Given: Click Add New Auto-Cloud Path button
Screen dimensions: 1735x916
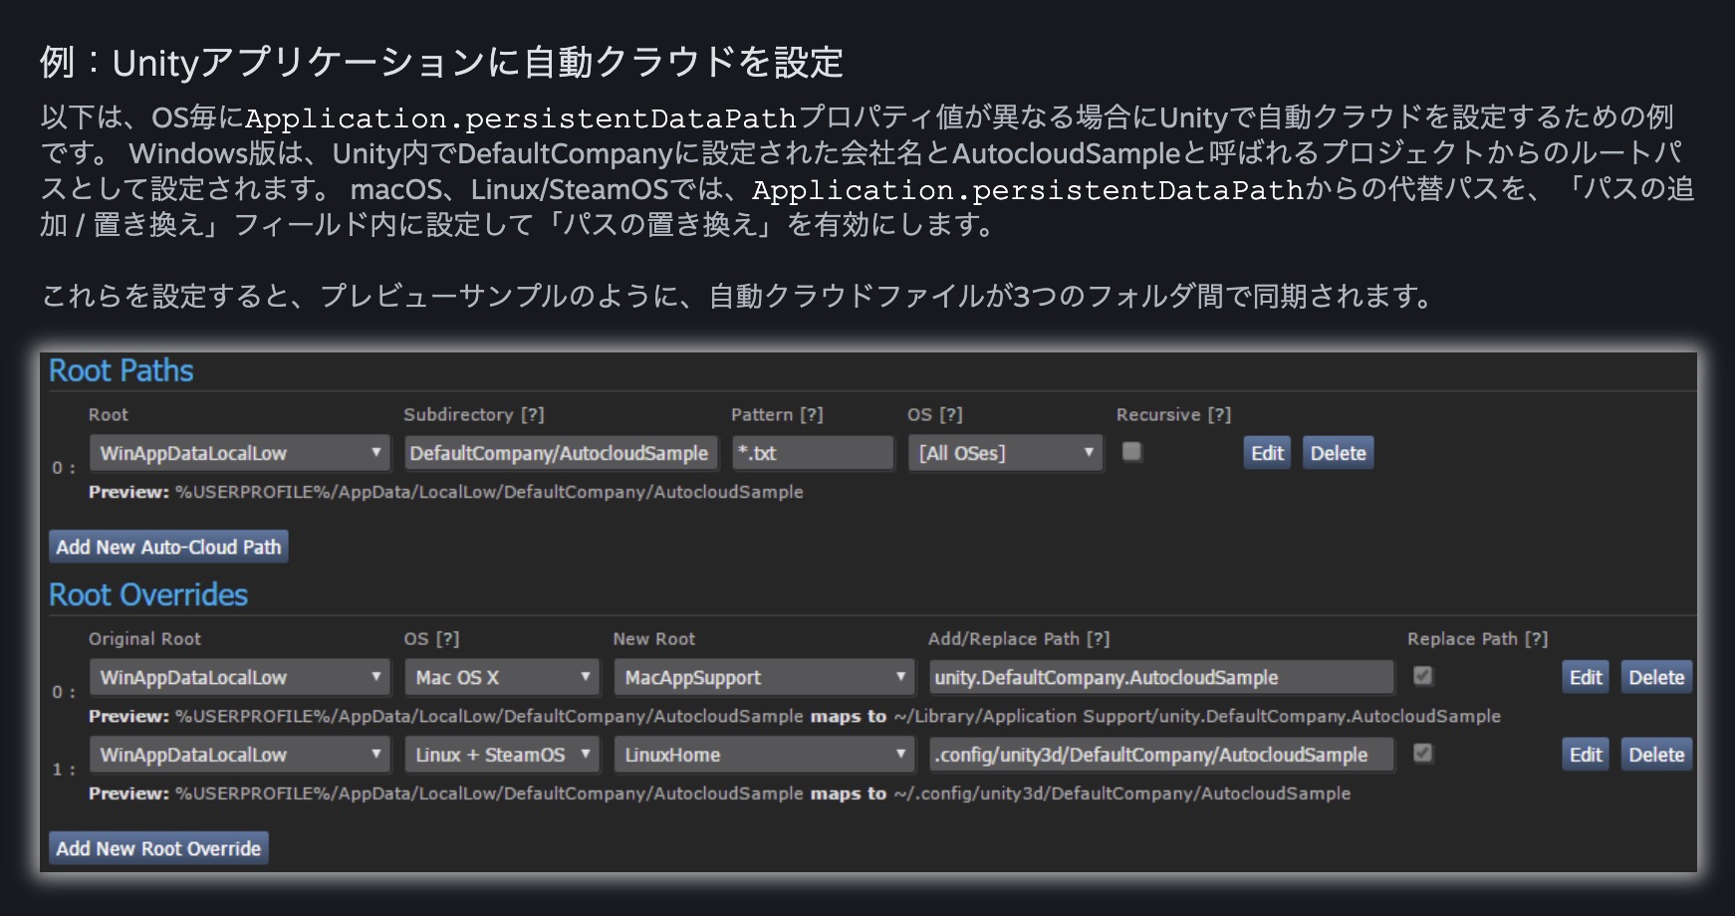Looking at the screenshot, I should coord(168,547).
